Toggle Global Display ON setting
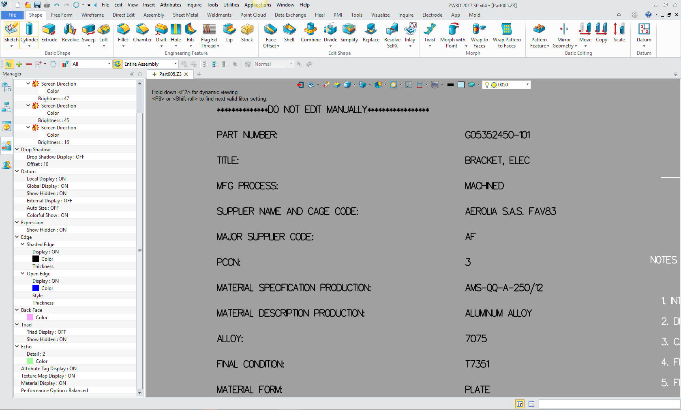 click(47, 186)
